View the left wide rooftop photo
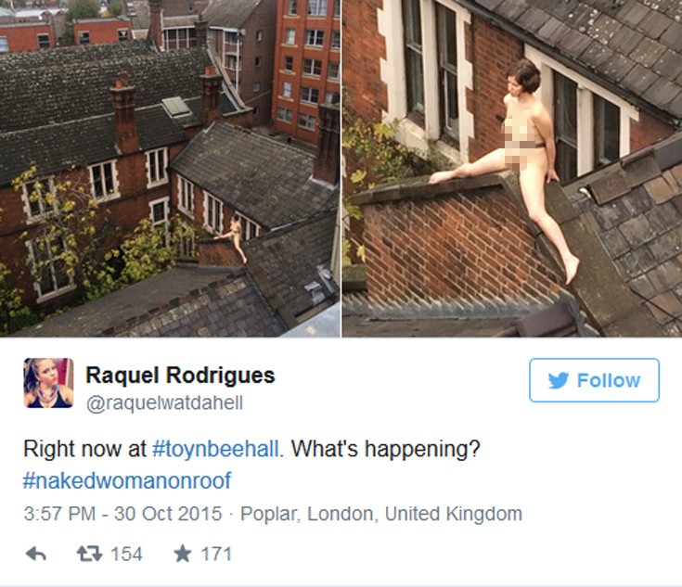The image size is (682, 587). (x=170, y=168)
